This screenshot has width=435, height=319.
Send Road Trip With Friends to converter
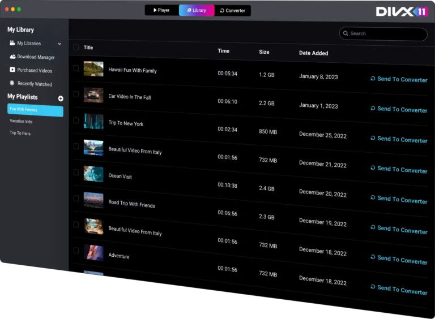click(399, 230)
